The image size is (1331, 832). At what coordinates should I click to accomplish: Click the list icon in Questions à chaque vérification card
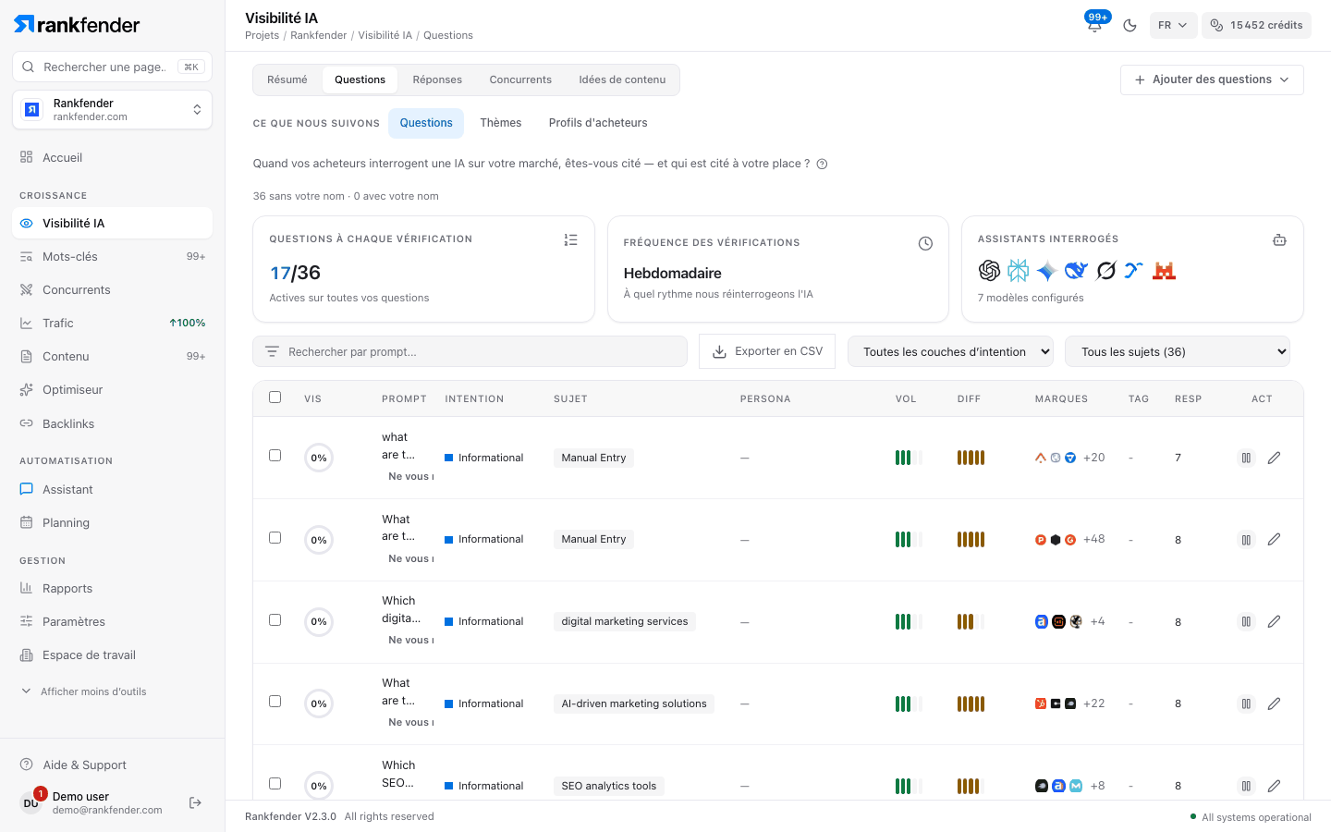click(571, 239)
